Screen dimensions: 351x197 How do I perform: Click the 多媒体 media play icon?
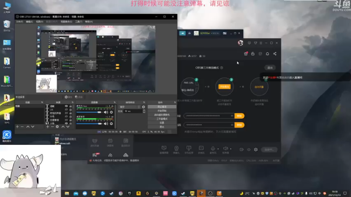coord(201,148)
